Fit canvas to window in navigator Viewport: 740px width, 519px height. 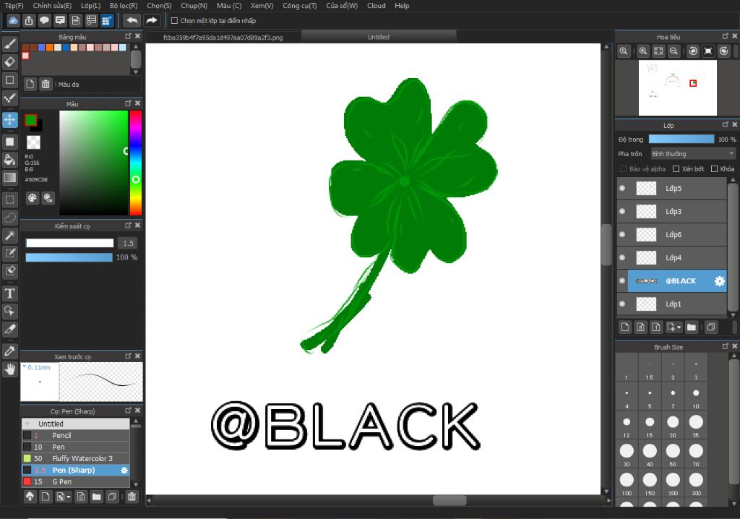(658, 51)
